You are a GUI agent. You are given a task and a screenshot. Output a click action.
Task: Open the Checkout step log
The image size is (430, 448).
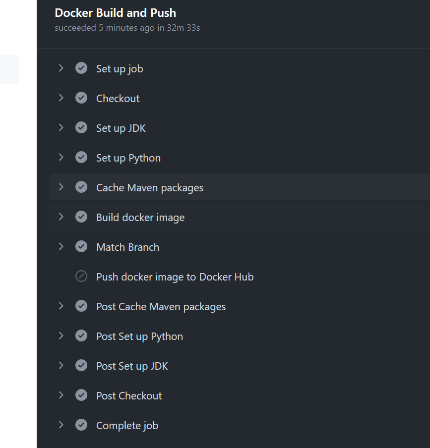click(x=118, y=99)
